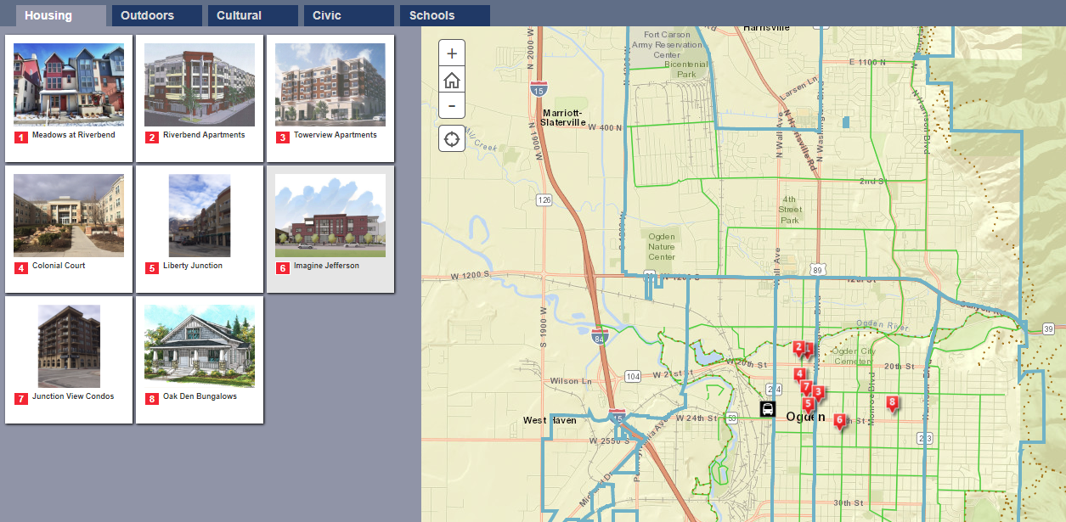Pick the Junction View Condos card

click(x=69, y=360)
